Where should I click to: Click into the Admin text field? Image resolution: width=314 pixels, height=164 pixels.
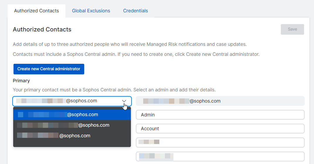click(x=220, y=115)
